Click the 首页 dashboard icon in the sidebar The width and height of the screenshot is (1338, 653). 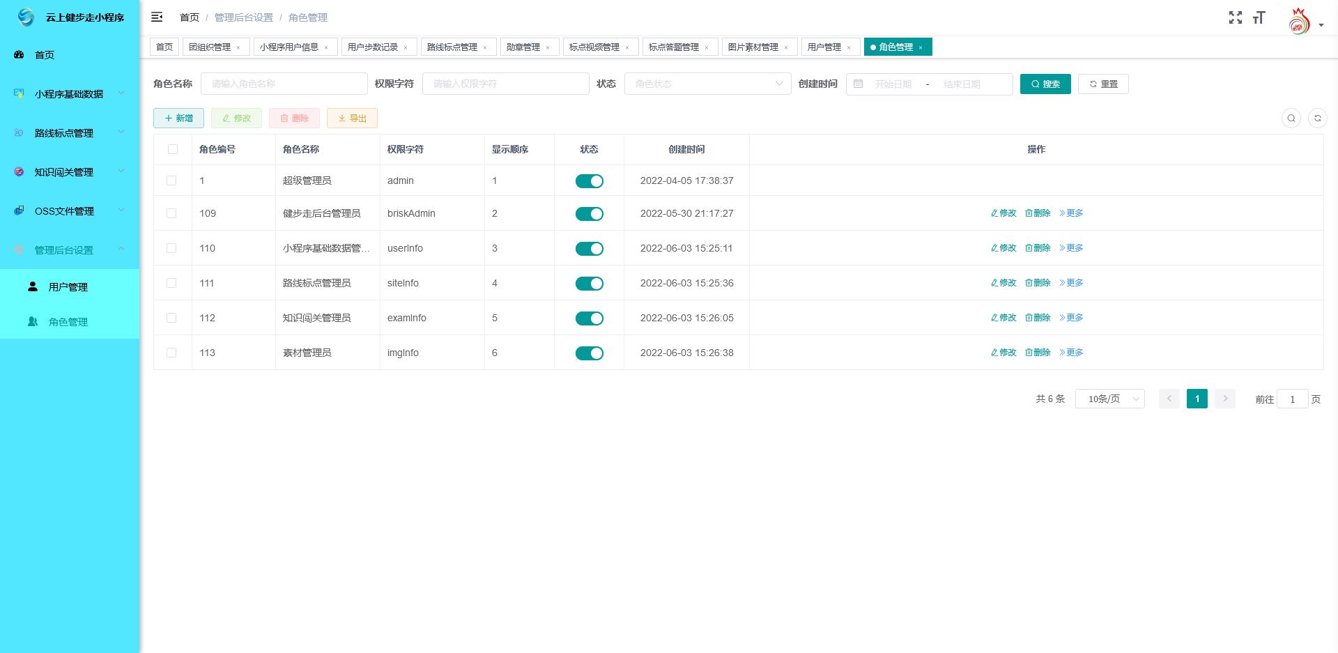19,54
